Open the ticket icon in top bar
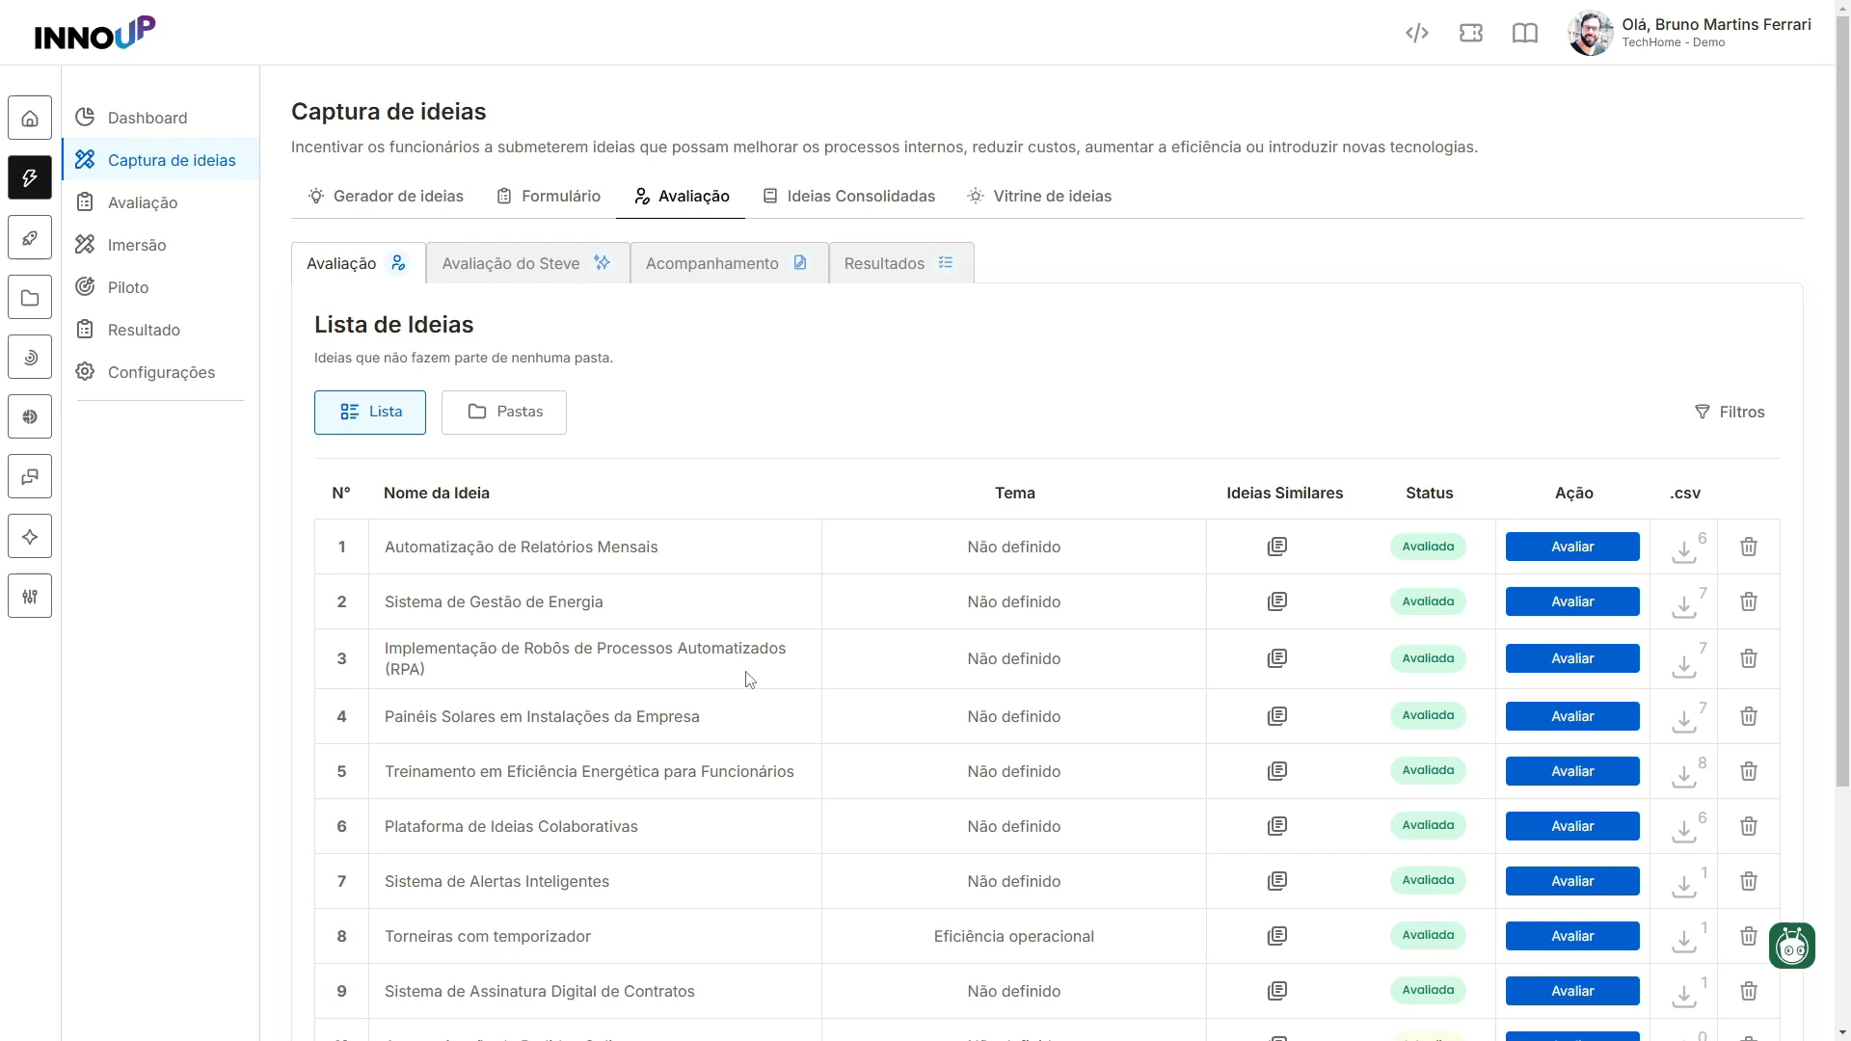 tap(1471, 34)
